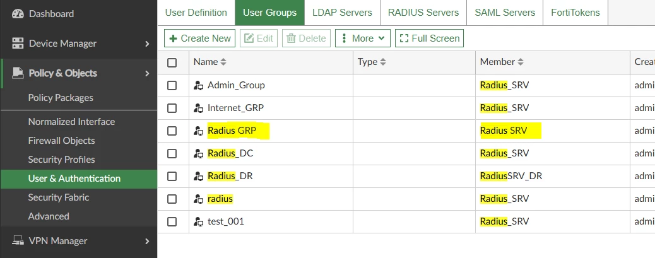Screen dimensions: 655x258
Task: Click the Internet_GRP name
Action: click(x=235, y=108)
